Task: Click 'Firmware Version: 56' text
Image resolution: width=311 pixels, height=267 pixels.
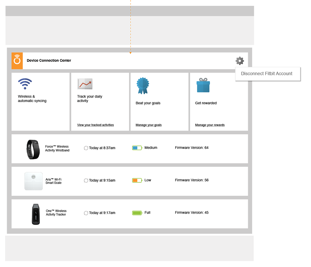Action: (192, 180)
